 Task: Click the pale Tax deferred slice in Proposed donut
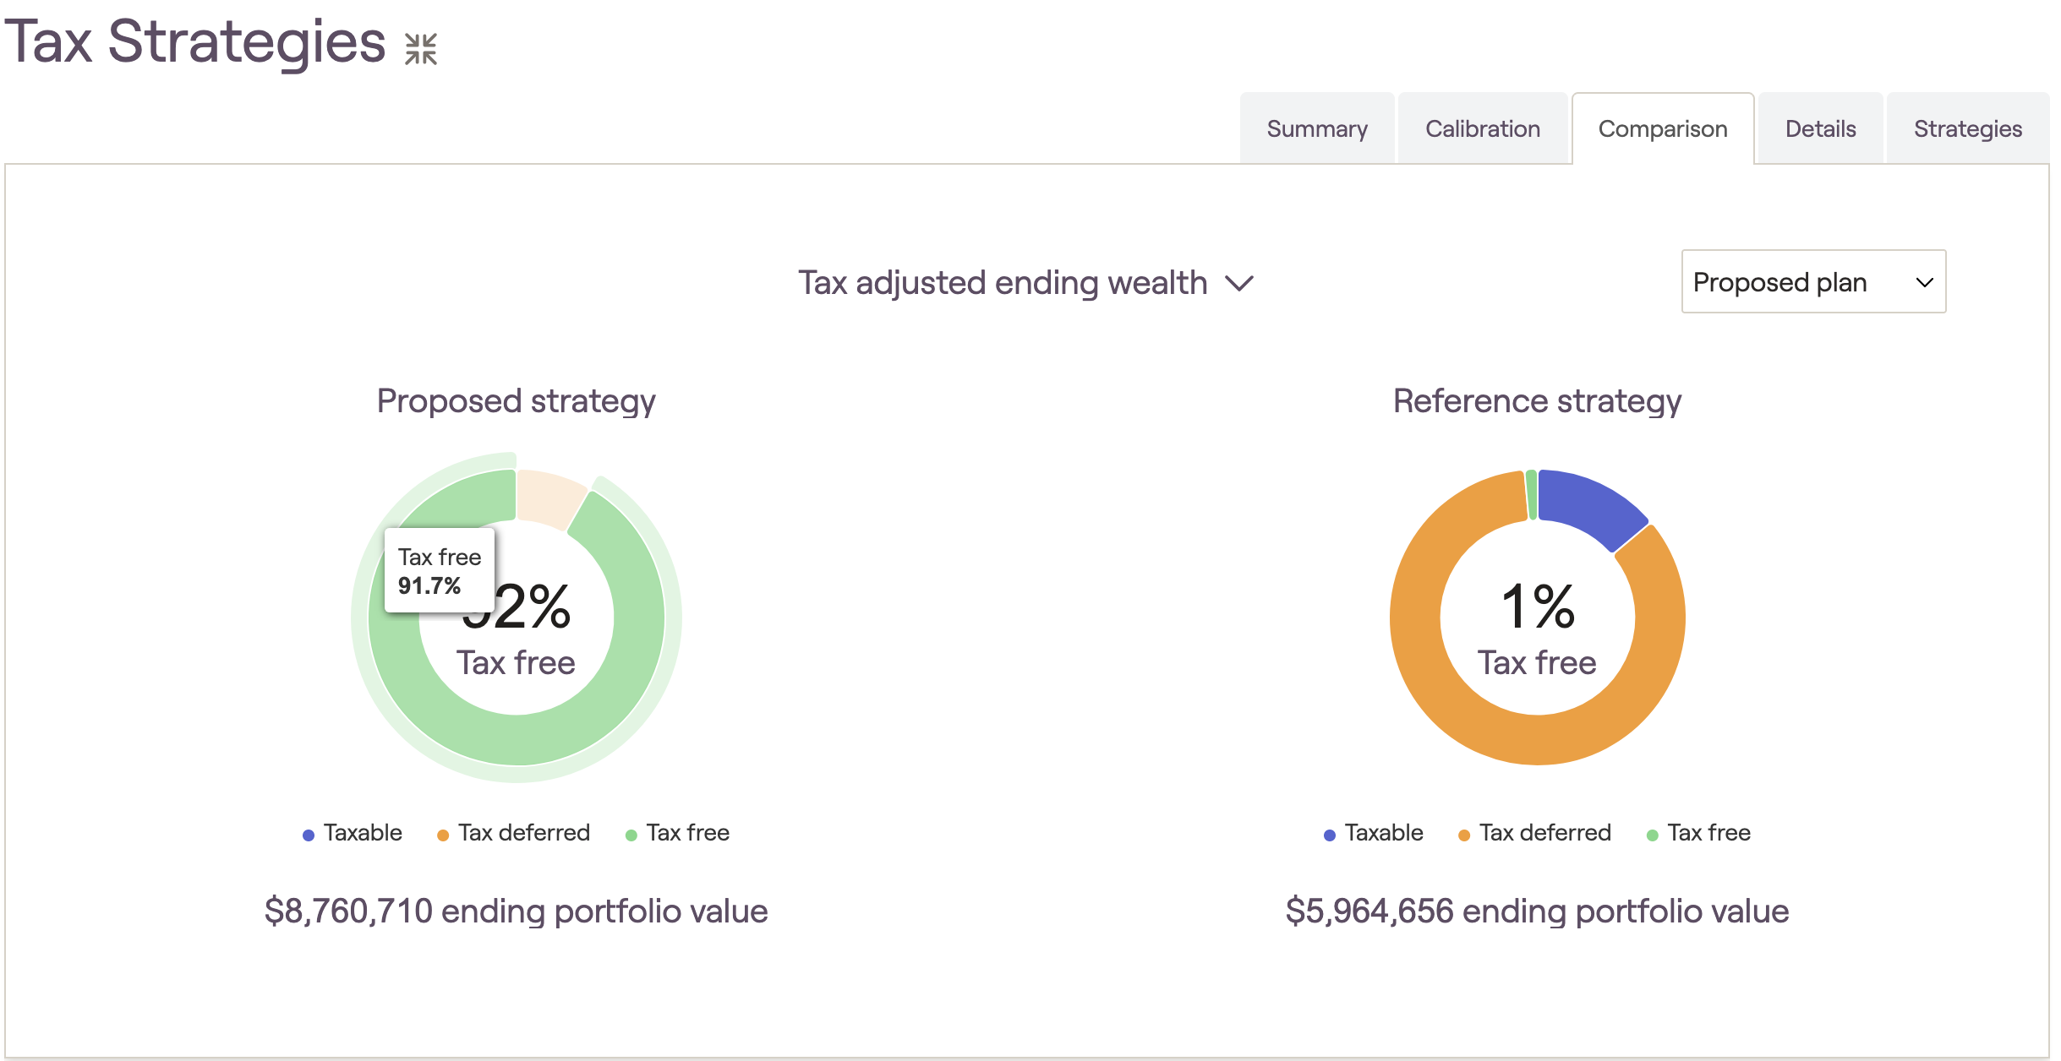(549, 497)
